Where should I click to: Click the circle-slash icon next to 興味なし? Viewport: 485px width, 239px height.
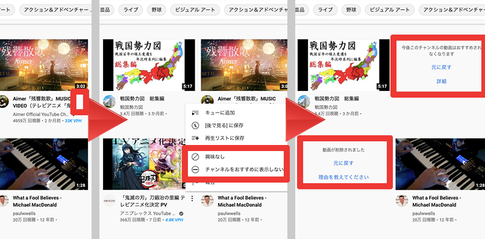click(x=195, y=157)
